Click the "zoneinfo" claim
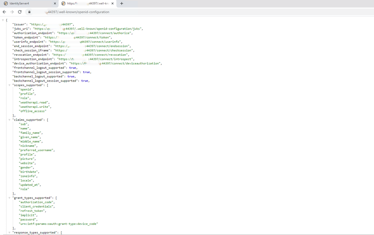Viewport: 374px width, 235px height. coord(27,176)
